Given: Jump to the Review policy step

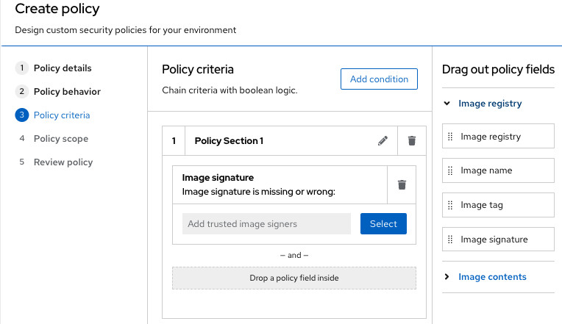Looking at the screenshot, I should click(63, 162).
